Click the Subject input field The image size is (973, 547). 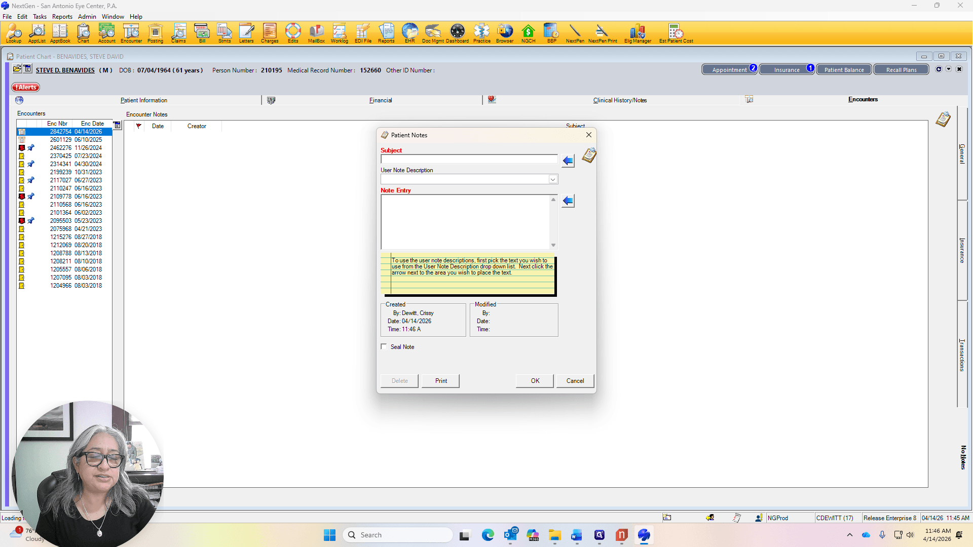469,159
